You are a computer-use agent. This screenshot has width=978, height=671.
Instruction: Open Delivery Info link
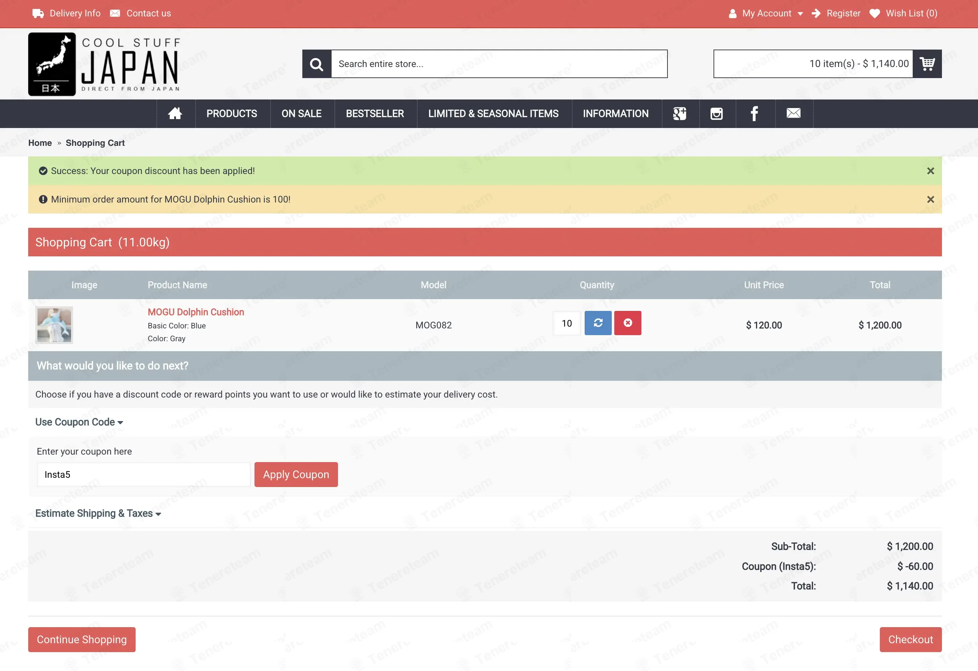[66, 14]
